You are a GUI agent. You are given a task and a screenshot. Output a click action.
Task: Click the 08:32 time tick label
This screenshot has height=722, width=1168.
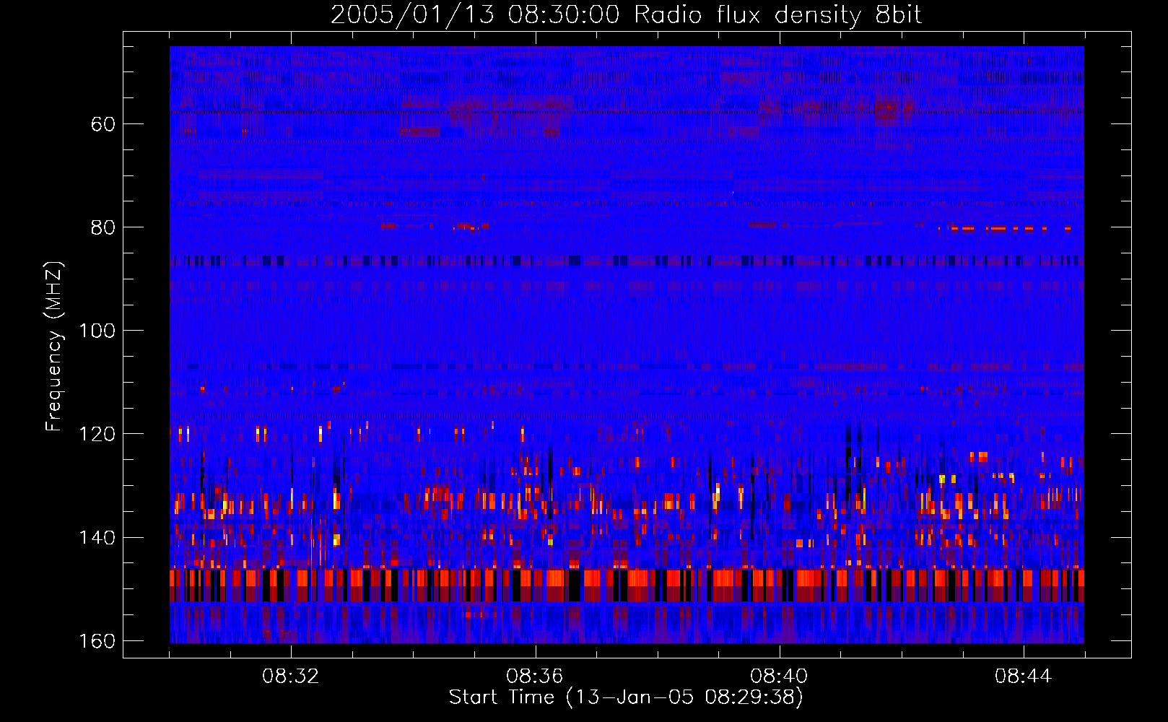pyautogui.click(x=291, y=677)
